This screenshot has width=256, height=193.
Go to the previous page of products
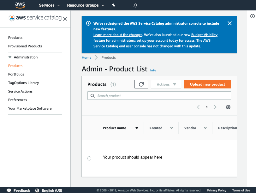tap(198, 107)
